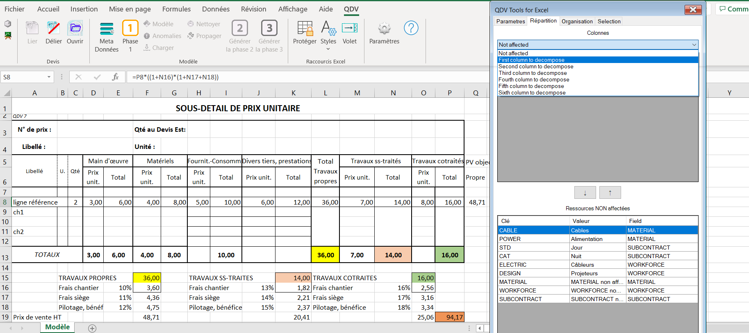Viewport: 749px width, 333px height.
Task: Click the Délier icon
Action: point(53,28)
